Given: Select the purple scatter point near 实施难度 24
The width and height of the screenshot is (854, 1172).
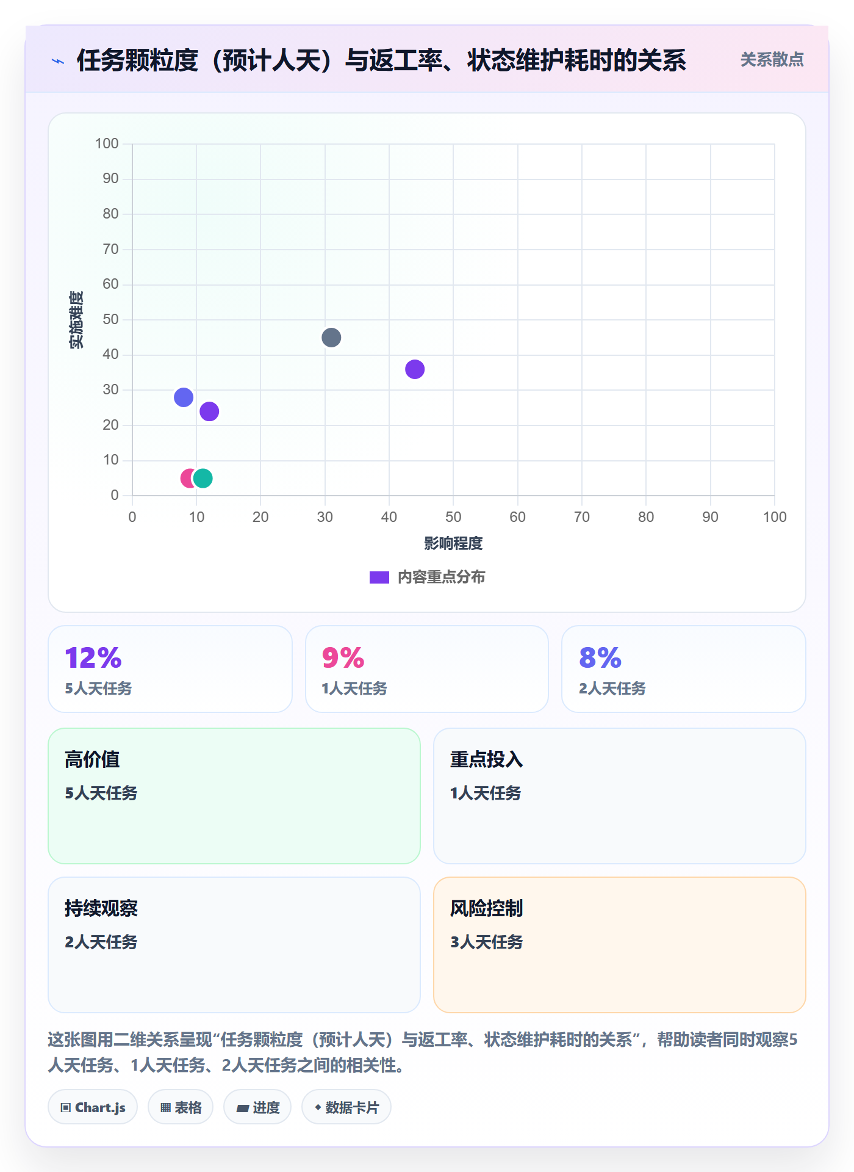Looking at the screenshot, I should tap(209, 411).
